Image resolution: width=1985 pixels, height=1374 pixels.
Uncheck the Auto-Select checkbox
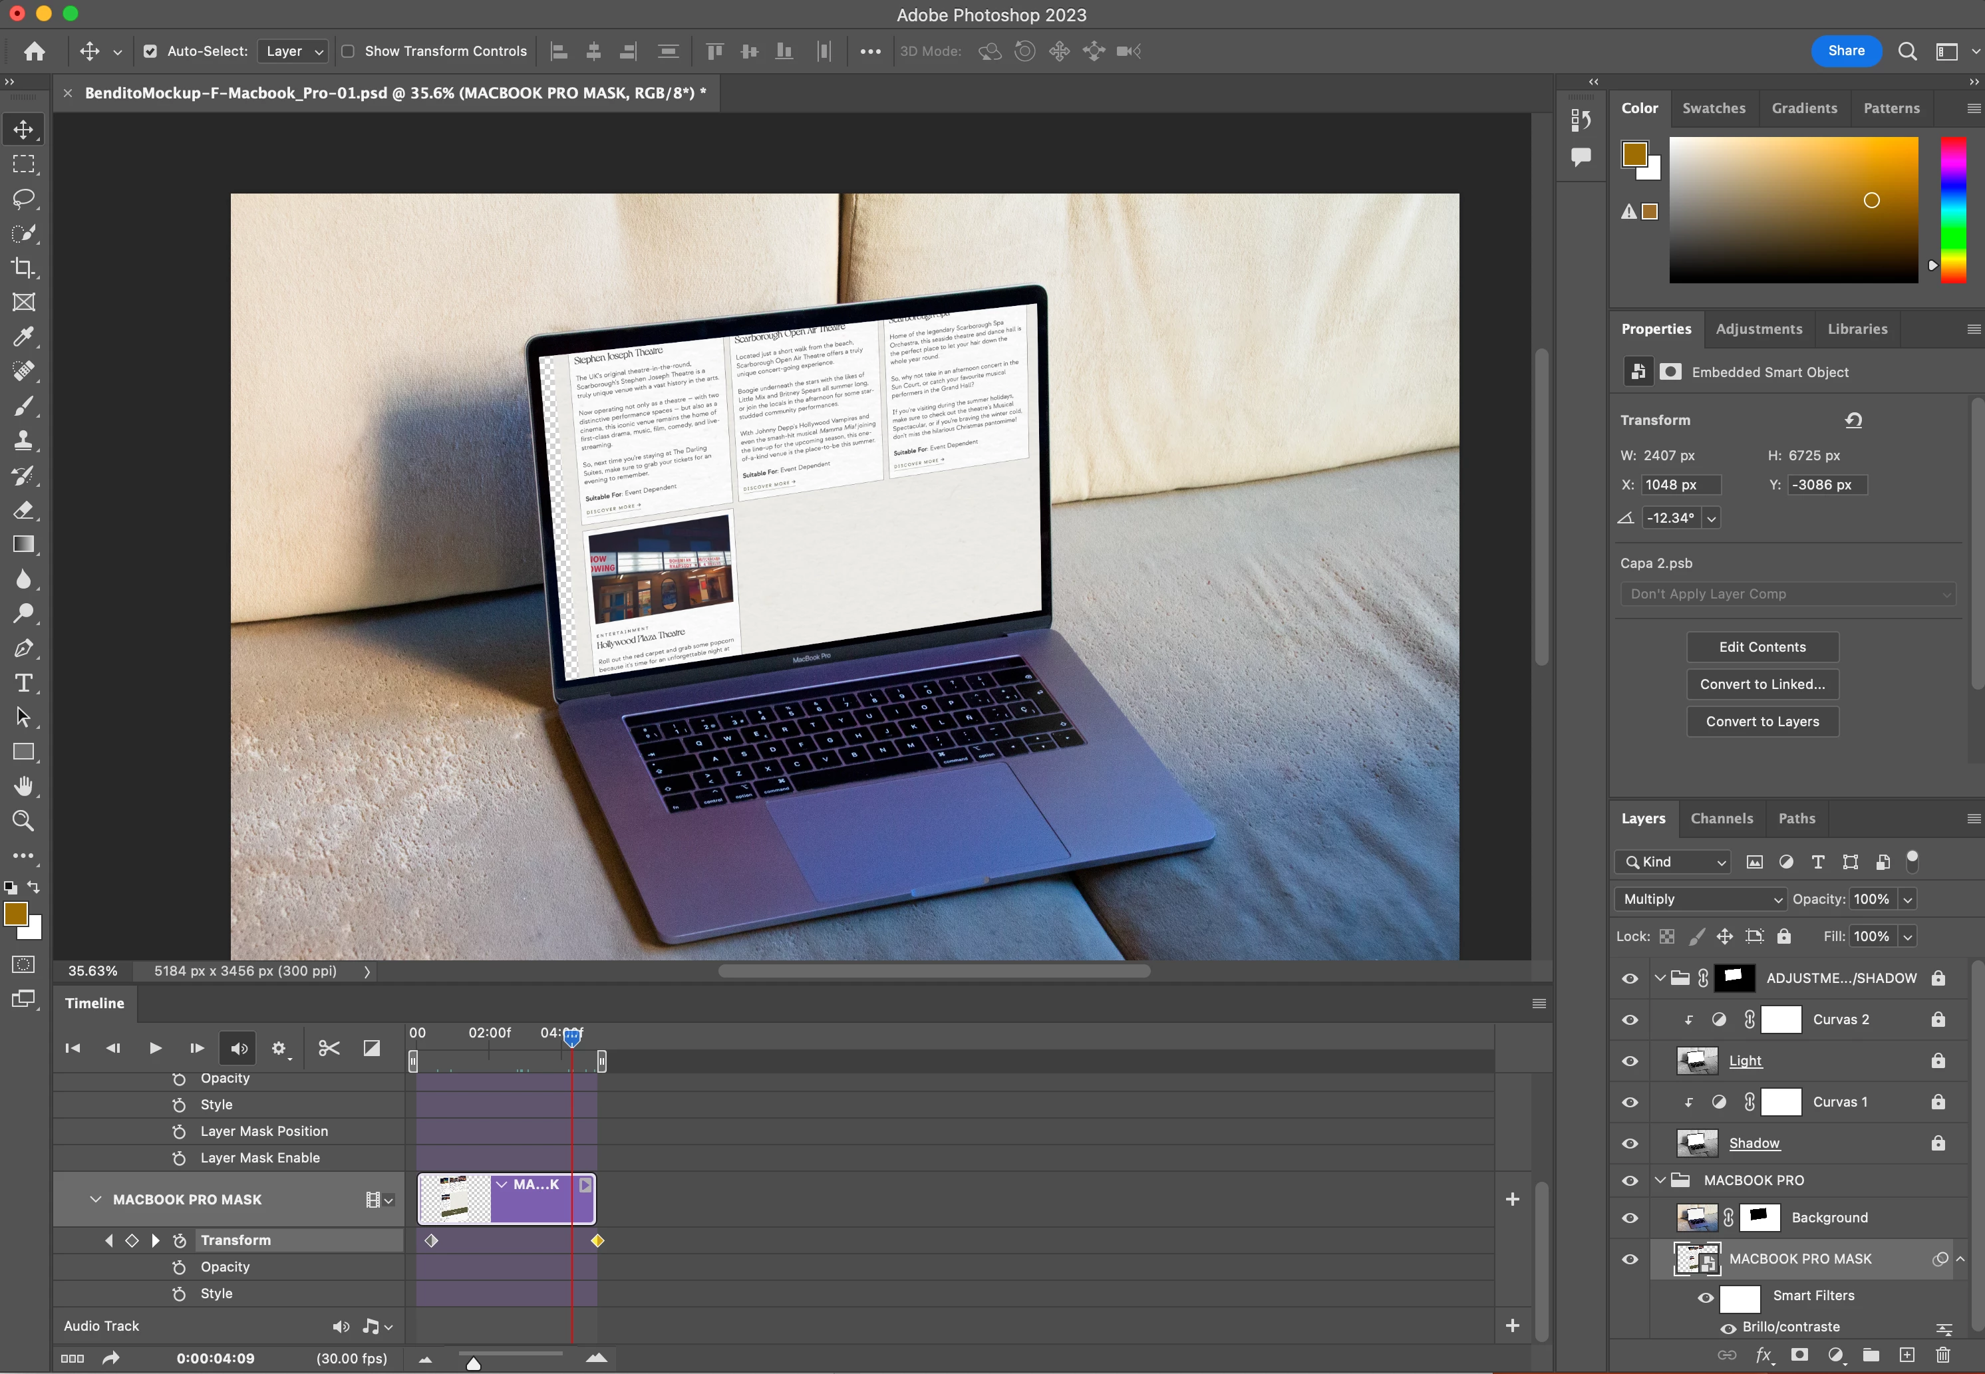coord(150,52)
